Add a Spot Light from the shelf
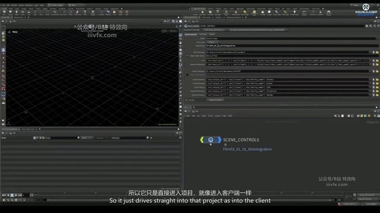The image size is (380, 213). 210,12
